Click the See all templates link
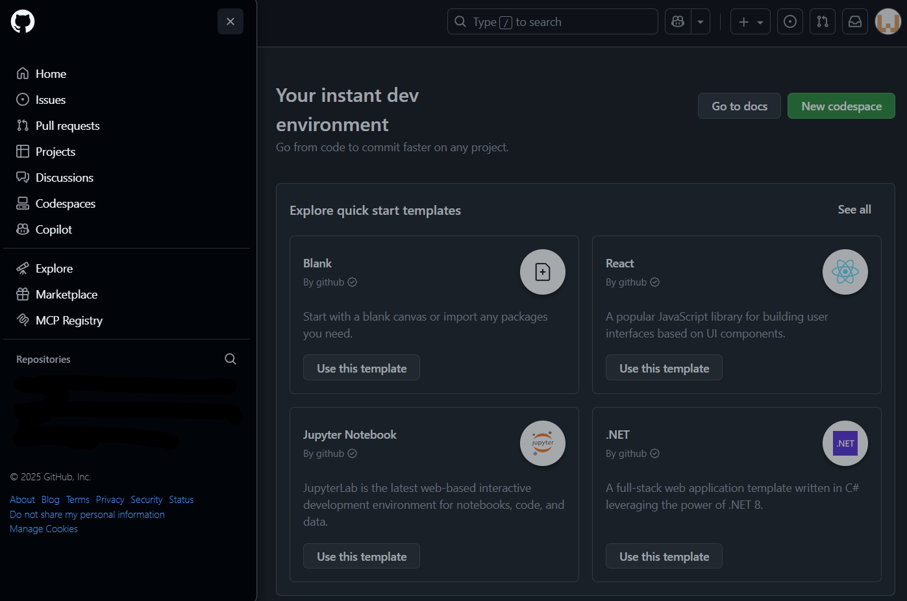907x601 pixels. tap(854, 209)
